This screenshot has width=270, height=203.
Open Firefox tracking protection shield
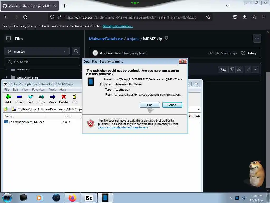(52, 17)
